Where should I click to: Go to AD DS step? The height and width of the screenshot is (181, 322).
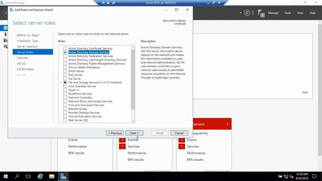[x=21, y=63]
